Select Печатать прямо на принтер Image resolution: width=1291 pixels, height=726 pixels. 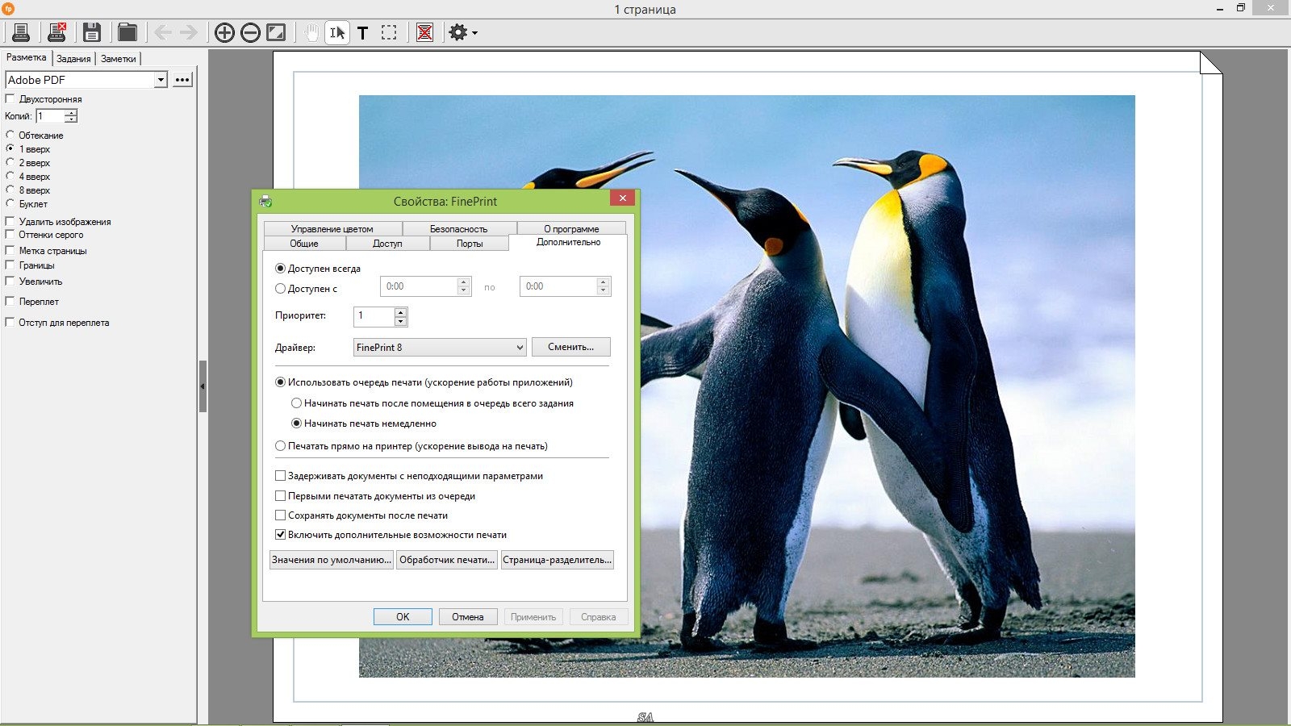(280, 445)
